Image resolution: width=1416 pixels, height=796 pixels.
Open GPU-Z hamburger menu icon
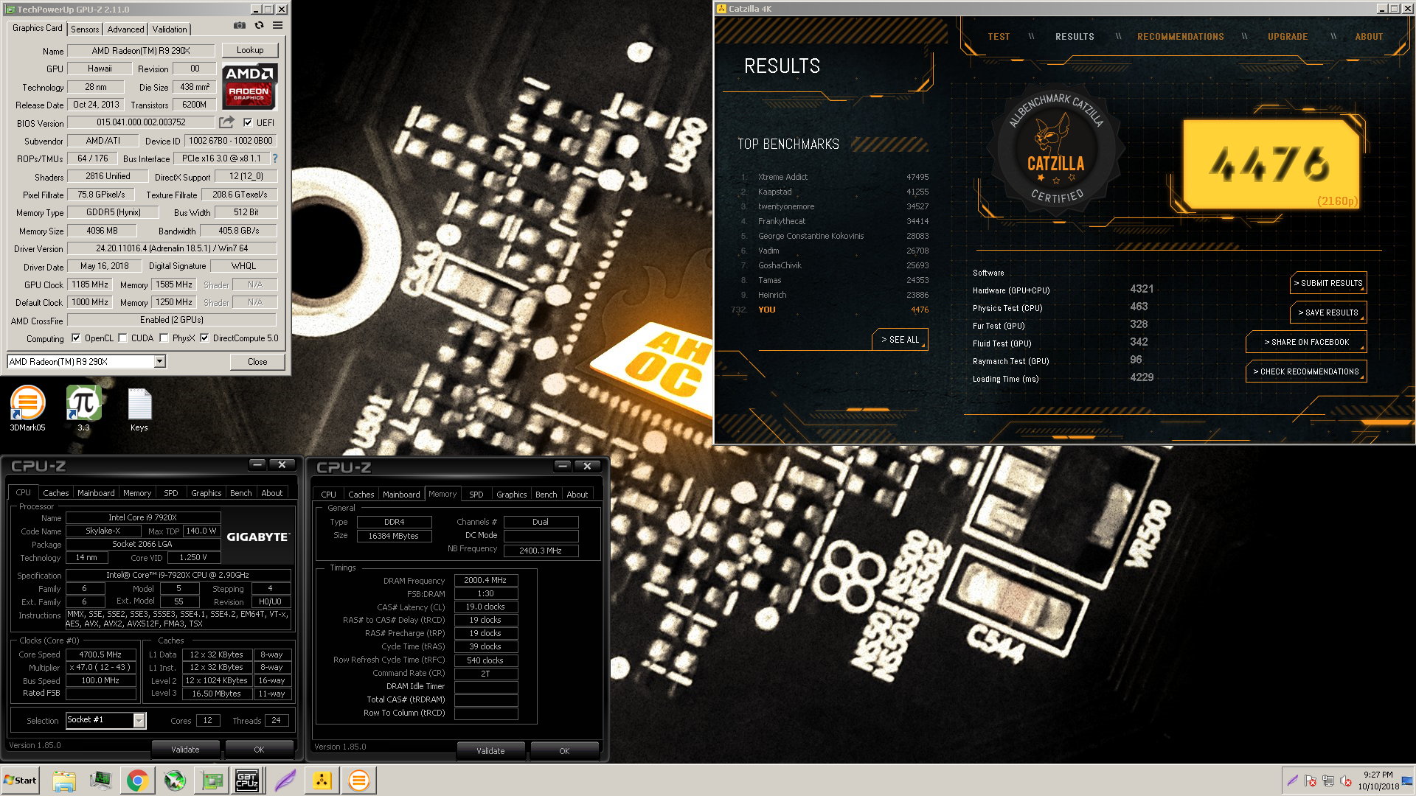pos(277,25)
